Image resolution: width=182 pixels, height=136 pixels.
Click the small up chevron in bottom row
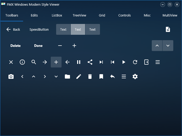34,76
